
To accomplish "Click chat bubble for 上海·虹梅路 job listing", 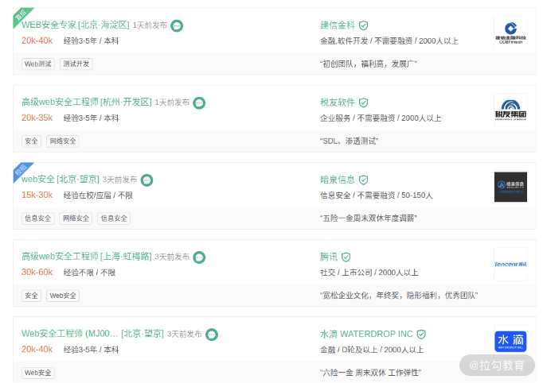I will click(x=199, y=257).
